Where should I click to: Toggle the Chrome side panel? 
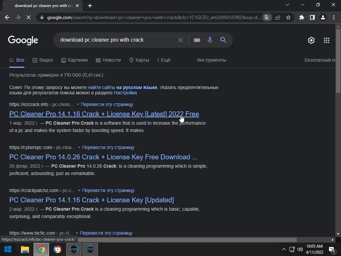pos(312,17)
